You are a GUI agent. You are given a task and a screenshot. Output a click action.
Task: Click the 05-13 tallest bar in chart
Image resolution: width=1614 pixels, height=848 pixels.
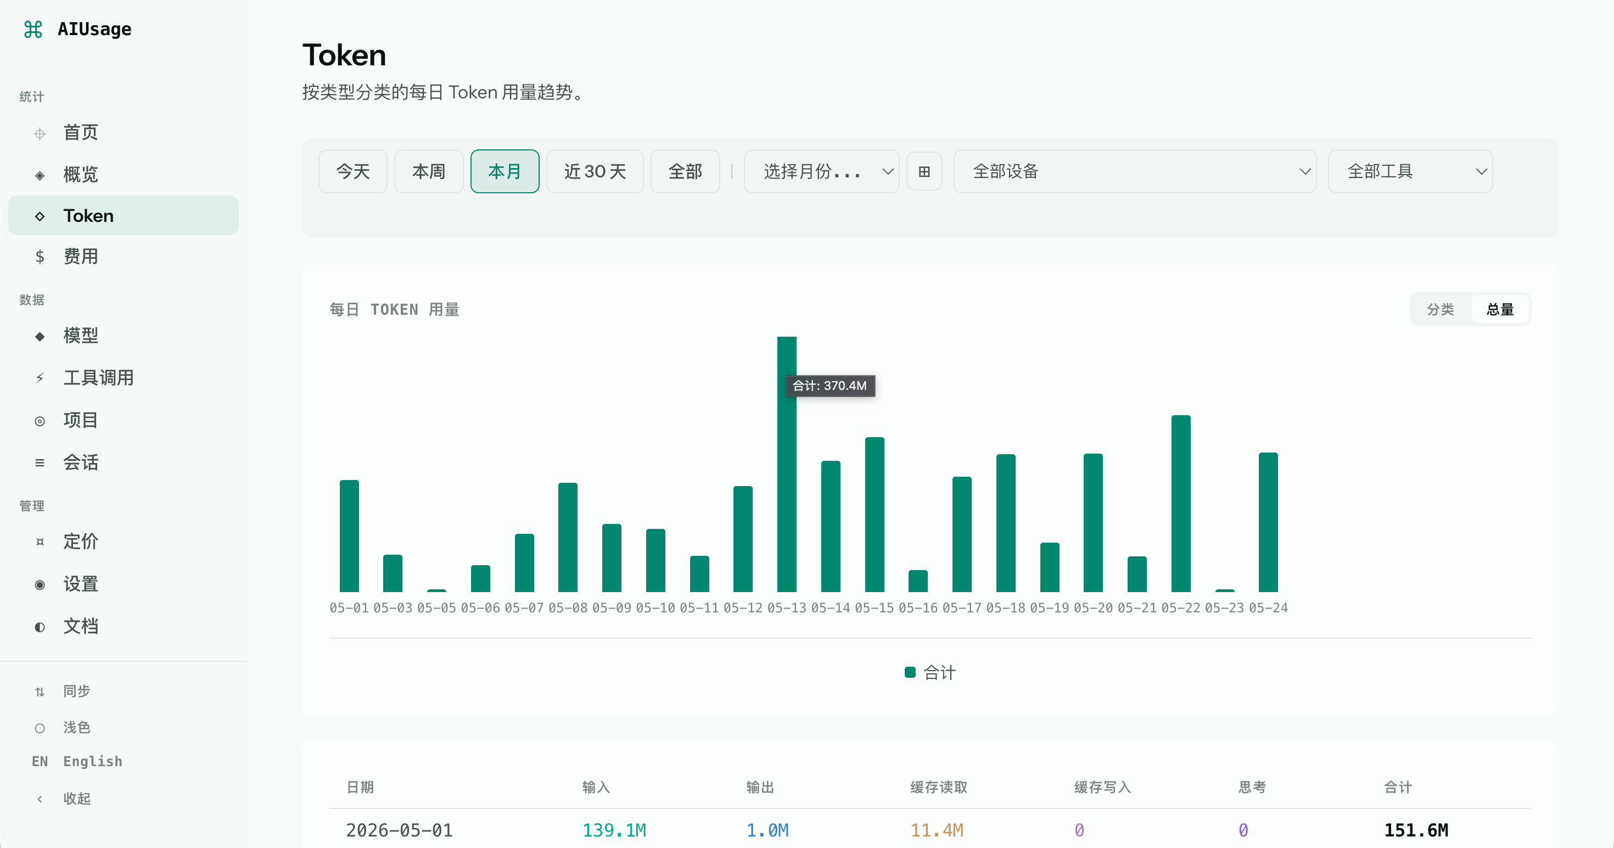pyautogui.click(x=786, y=464)
